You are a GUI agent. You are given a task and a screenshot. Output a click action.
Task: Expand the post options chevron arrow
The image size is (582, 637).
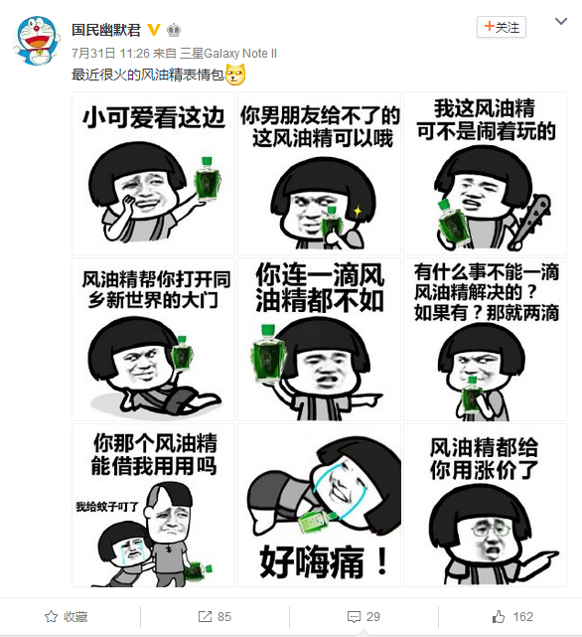(x=561, y=21)
